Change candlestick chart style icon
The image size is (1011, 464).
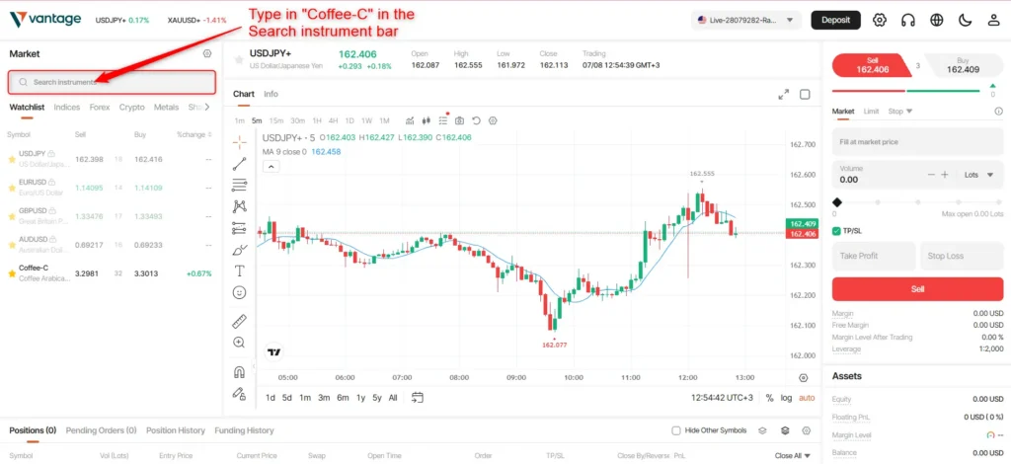click(427, 120)
